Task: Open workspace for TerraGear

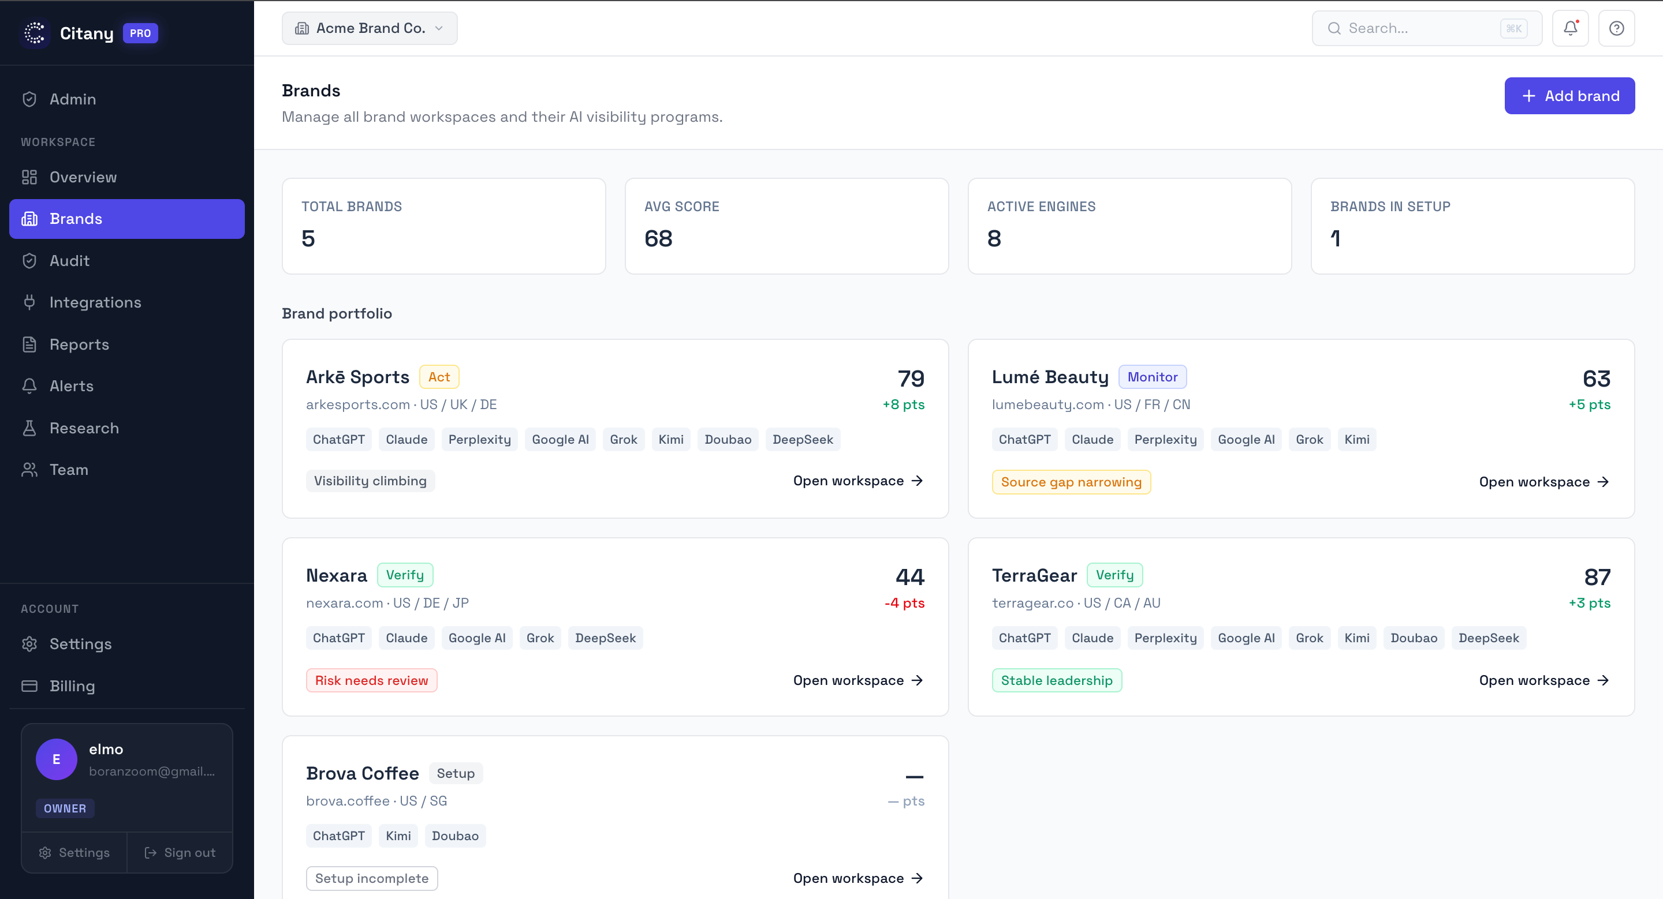Action: [1545, 680]
